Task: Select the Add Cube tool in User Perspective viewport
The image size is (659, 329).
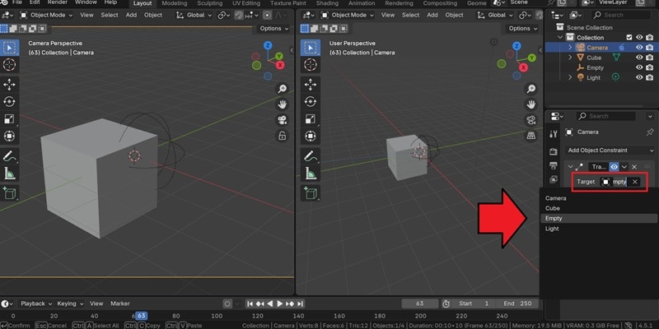Action: pos(311,193)
